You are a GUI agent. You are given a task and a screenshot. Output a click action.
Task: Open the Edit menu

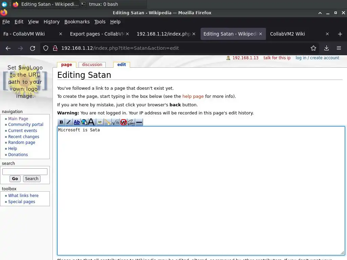19,22
